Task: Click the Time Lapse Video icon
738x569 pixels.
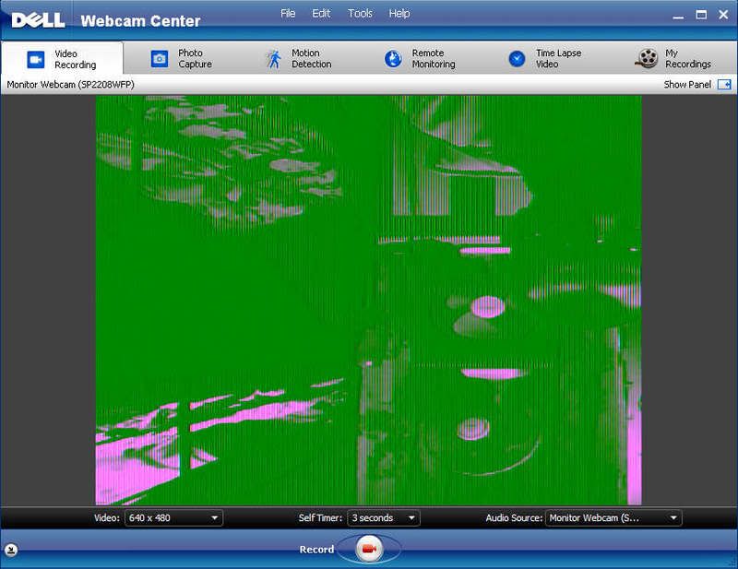Action: tap(517, 59)
